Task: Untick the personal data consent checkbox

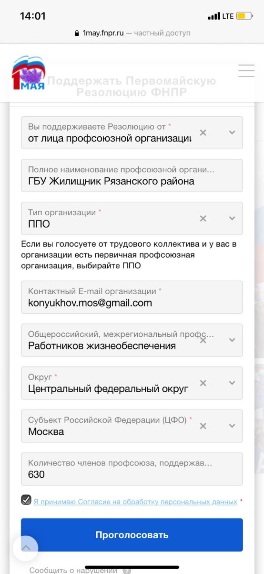Action: 26,500
